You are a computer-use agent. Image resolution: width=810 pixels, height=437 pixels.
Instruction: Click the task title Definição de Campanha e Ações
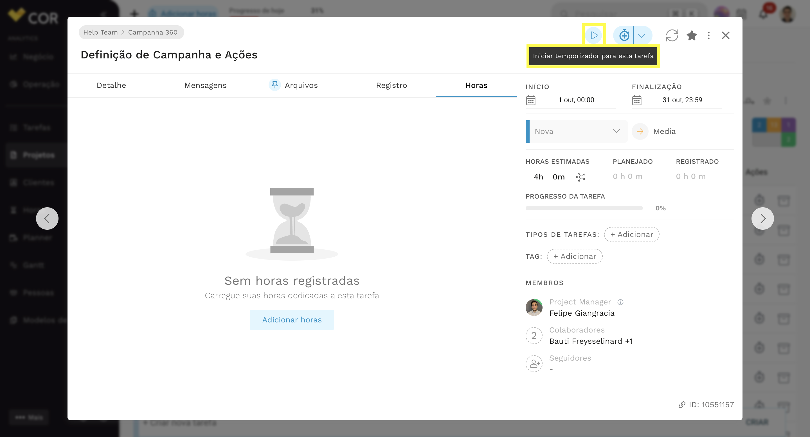169,55
